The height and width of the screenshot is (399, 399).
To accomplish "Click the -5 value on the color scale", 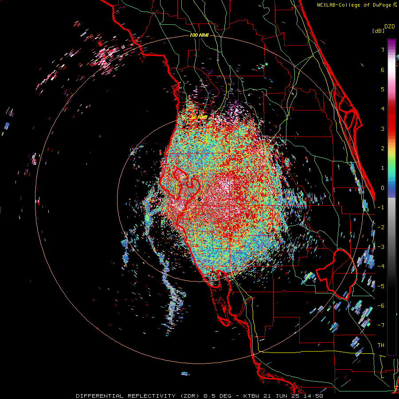I will click(x=381, y=286).
